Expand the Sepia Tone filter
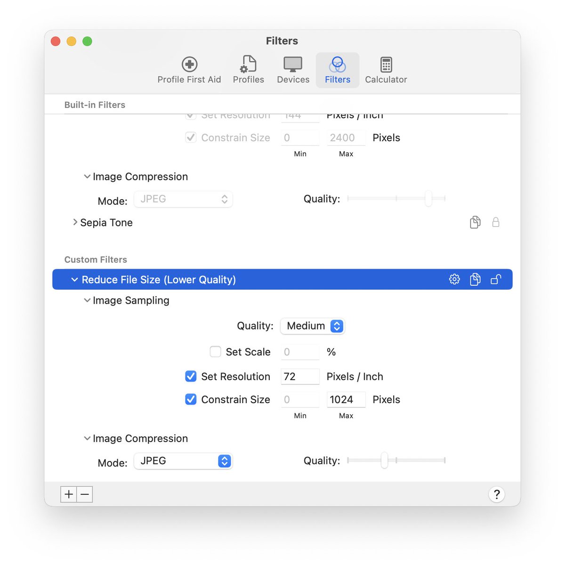The image size is (565, 565). tap(75, 222)
